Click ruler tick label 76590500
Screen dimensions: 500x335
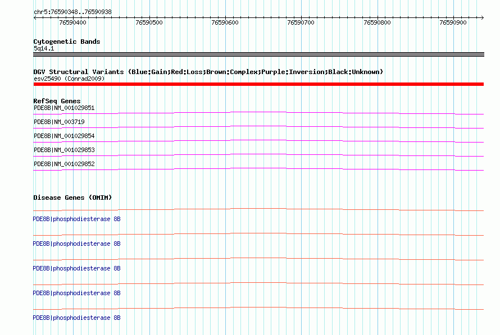point(149,22)
